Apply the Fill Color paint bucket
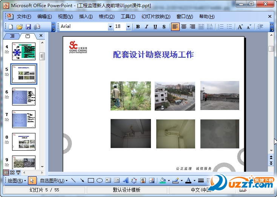The height and width of the screenshot is (197, 277). click(163, 180)
